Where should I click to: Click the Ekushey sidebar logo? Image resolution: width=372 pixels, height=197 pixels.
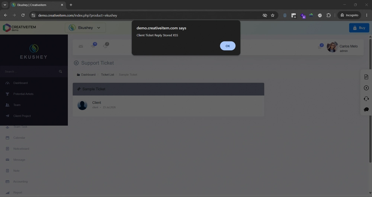click(x=34, y=51)
